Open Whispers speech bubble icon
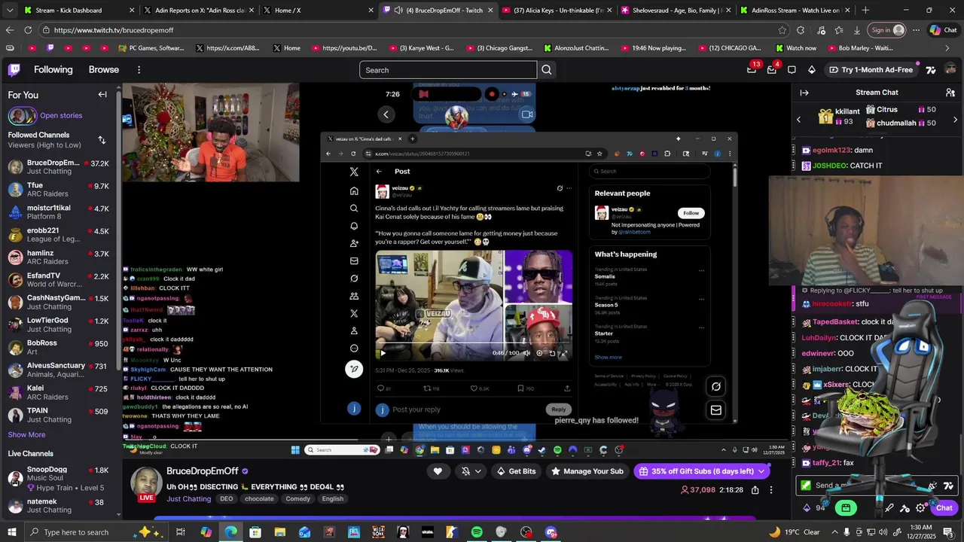The width and height of the screenshot is (964, 542). 792,70
